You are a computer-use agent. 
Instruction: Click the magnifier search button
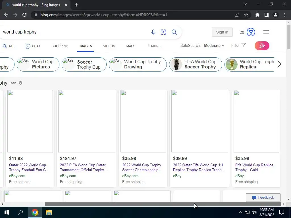click(174, 32)
